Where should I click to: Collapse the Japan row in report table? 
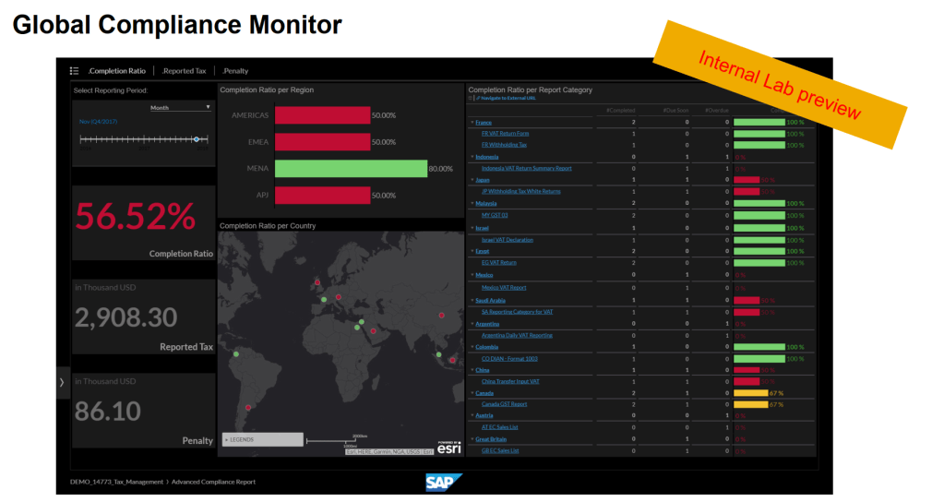(472, 180)
